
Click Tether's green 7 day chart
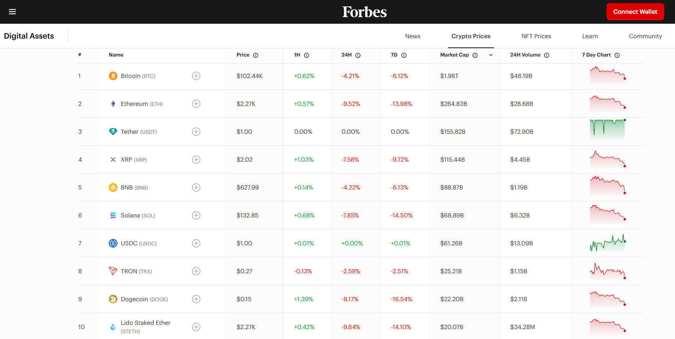[608, 130]
